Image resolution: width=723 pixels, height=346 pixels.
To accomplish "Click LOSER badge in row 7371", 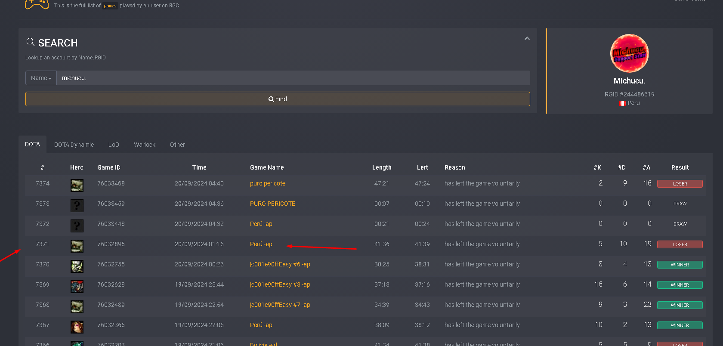I will tap(680, 244).
